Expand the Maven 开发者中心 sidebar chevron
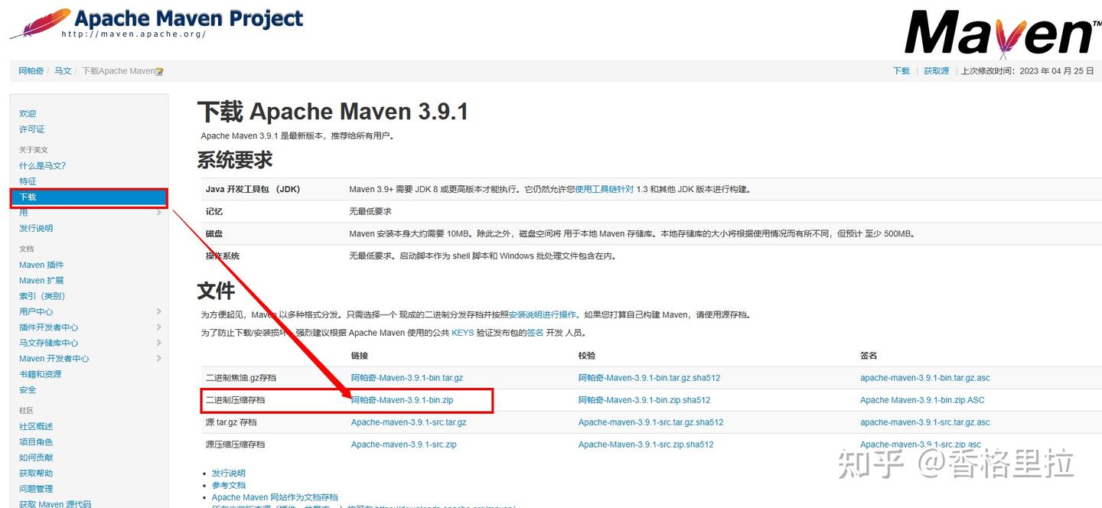This screenshot has width=1102, height=508. click(x=158, y=358)
